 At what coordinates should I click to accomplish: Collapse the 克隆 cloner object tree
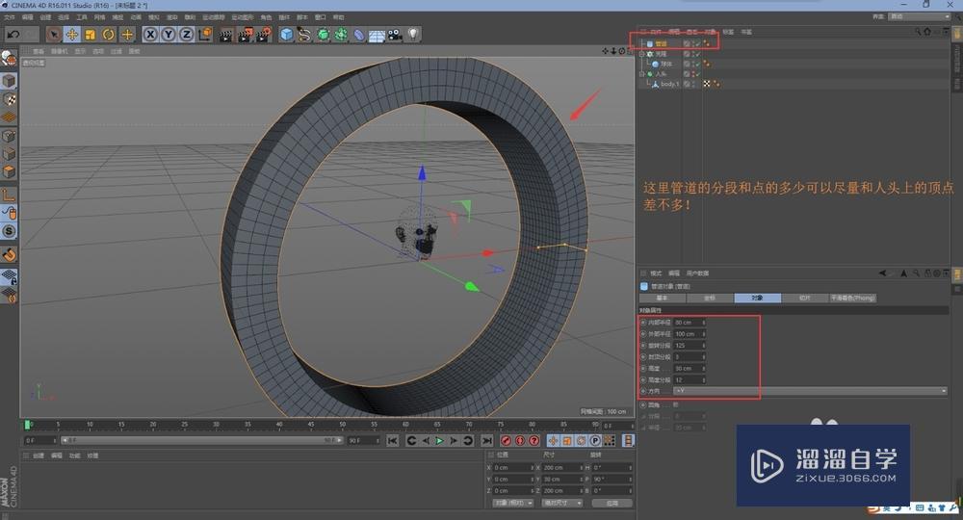point(641,54)
